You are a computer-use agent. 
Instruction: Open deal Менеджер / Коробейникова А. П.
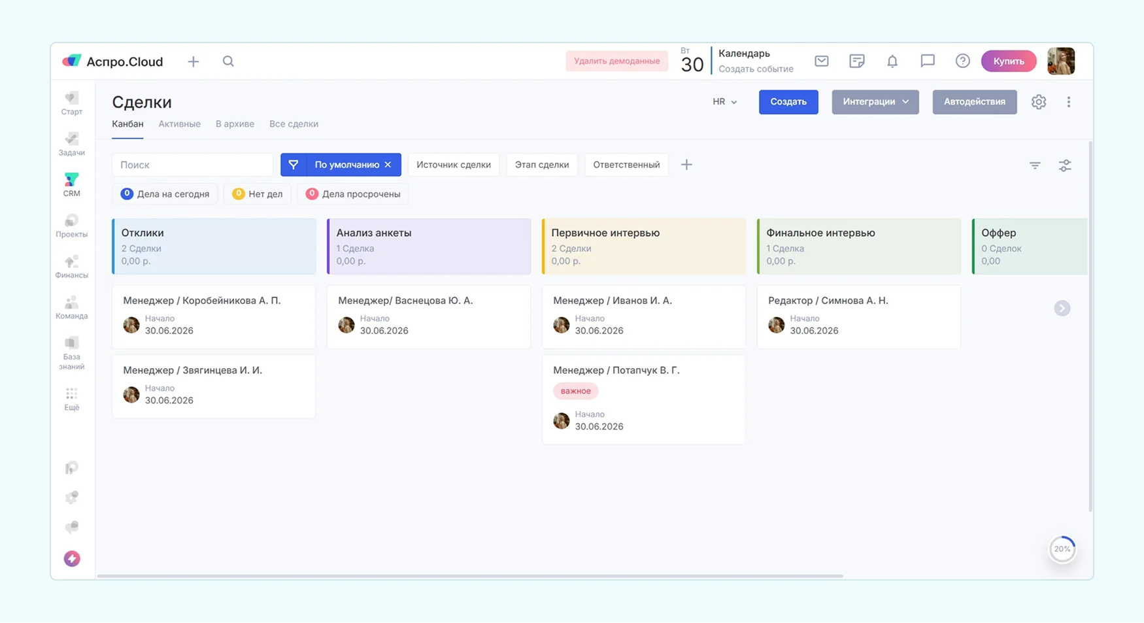pyautogui.click(x=214, y=316)
